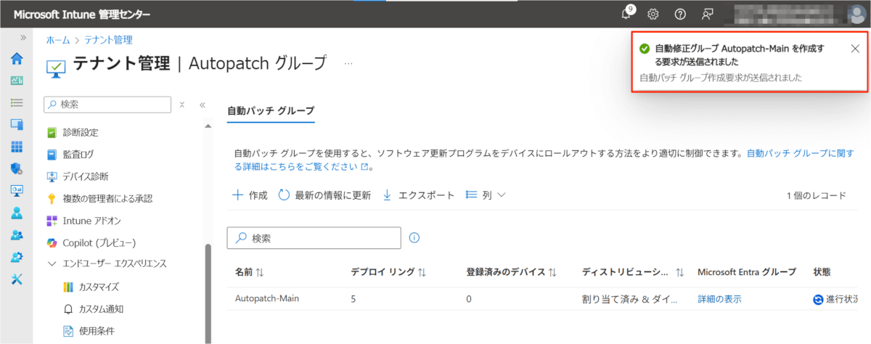Click 作成 button with plus icon
871x344 pixels.
250,195
